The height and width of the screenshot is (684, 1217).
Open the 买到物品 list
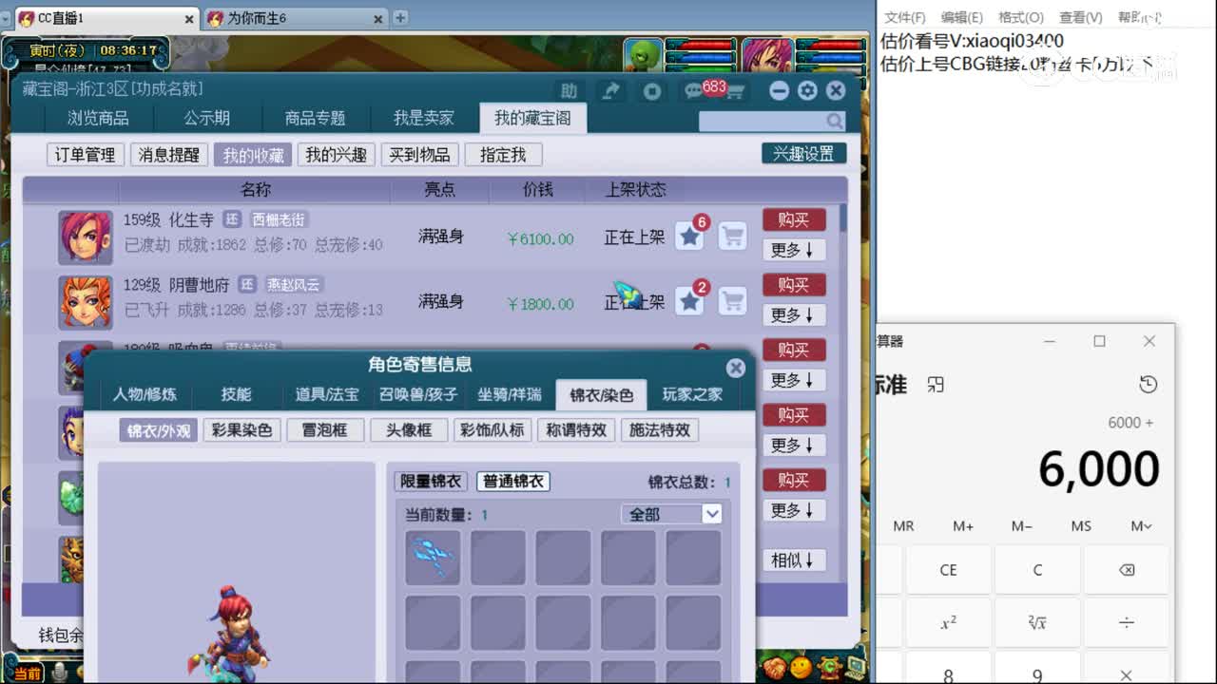click(x=419, y=155)
